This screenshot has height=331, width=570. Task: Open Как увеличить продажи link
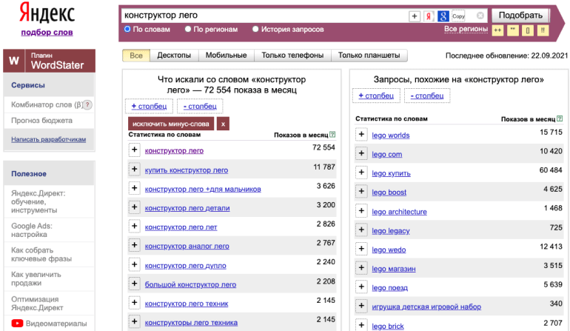tap(36, 278)
